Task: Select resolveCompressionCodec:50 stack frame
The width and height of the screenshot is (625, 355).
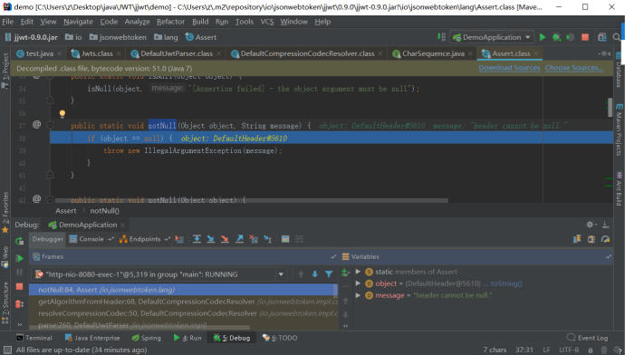Action: 183,313
